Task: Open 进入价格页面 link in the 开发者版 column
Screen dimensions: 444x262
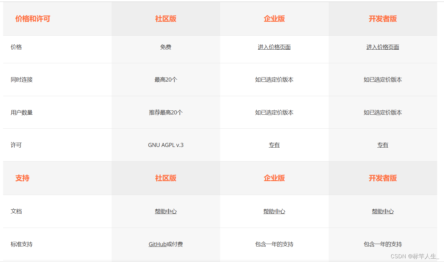Action: 383,47
